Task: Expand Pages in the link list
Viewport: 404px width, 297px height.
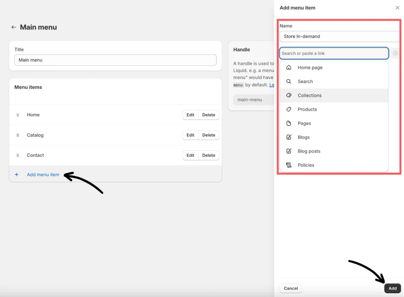Action: (x=304, y=123)
